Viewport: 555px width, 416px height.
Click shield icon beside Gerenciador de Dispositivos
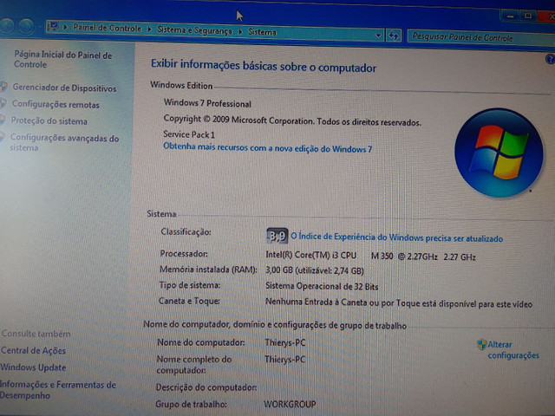click(x=3, y=87)
